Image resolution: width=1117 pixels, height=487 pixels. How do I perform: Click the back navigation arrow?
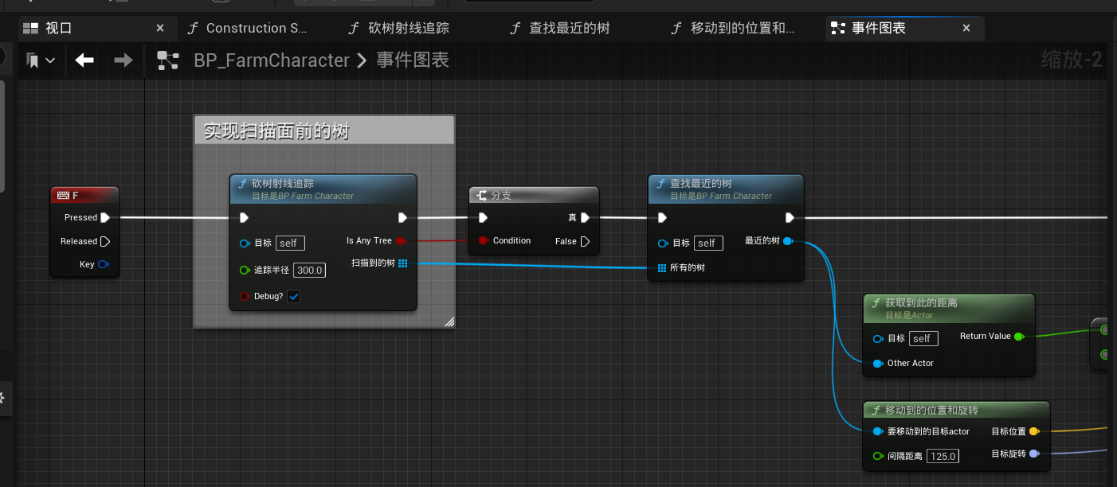click(x=84, y=60)
